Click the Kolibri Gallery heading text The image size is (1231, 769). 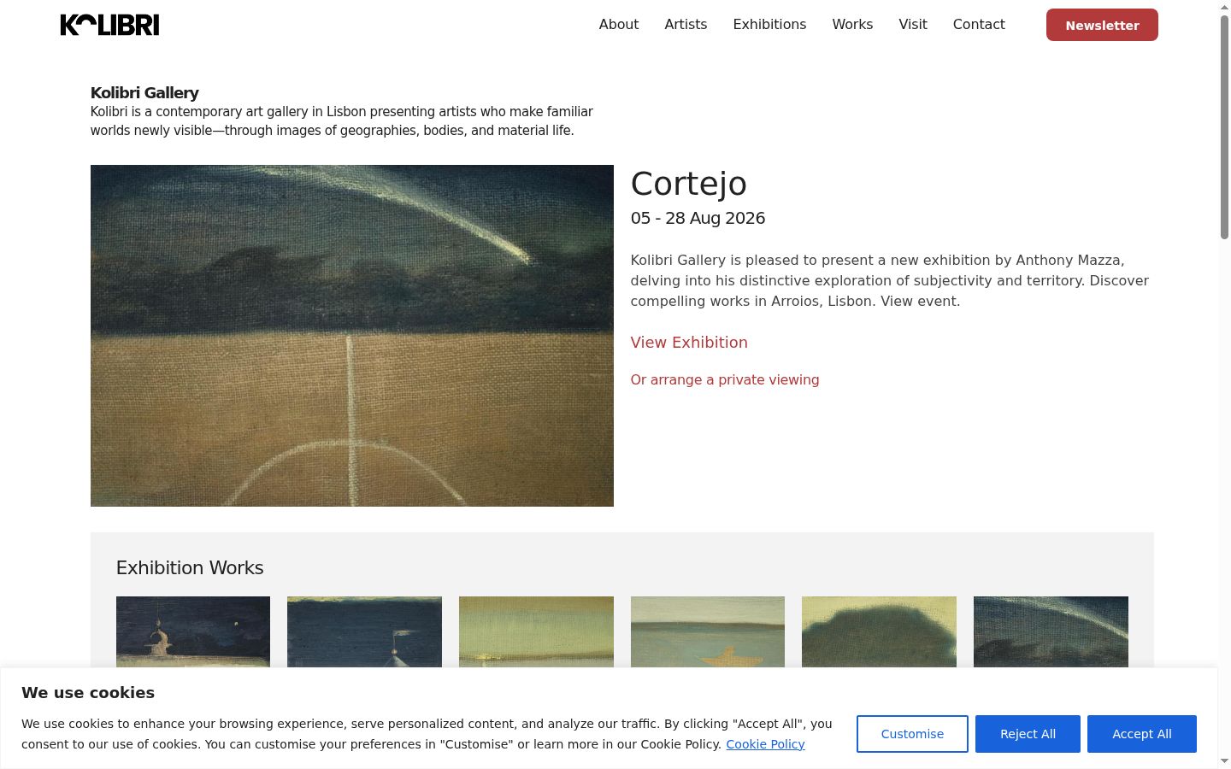tap(144, 93)
